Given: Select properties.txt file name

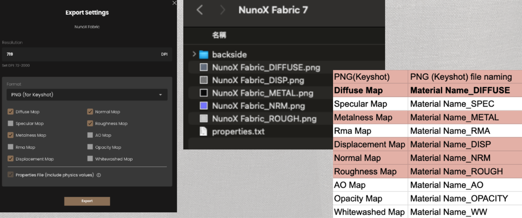Looking at the screenshot, I should click(238, 132).
